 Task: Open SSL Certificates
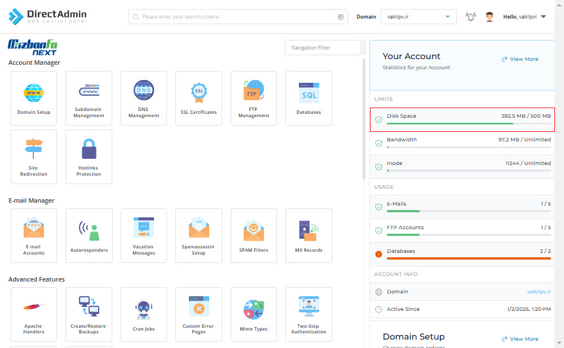pyautogui.click(x=199, y=98)
